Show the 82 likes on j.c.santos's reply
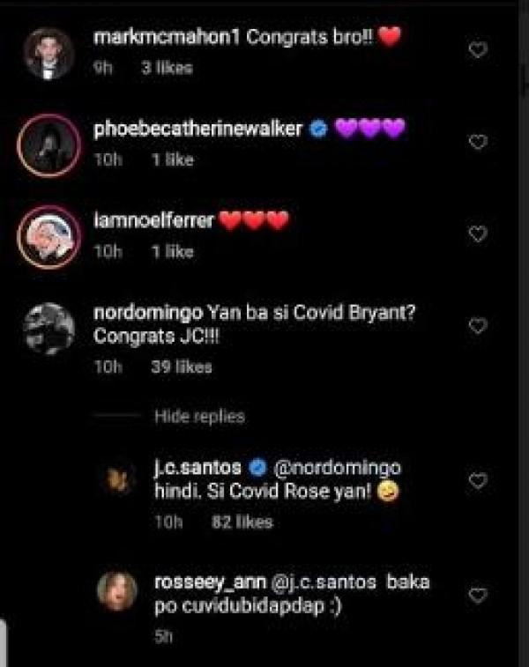This screenshot has width=529, height=667. pos(242,522)
